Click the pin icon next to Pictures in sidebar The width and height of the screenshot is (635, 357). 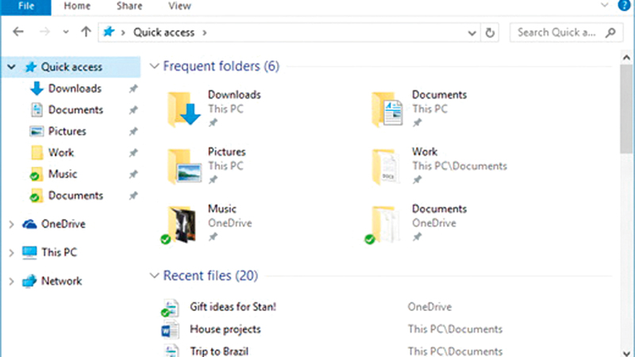click(x=133, y=132)
